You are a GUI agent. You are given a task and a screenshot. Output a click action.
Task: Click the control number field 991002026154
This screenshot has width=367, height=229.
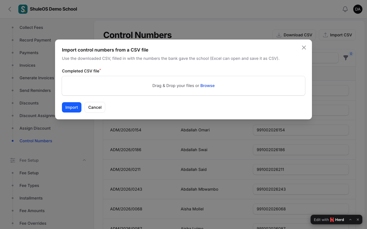pyautogui.click(x=301, y=130)
